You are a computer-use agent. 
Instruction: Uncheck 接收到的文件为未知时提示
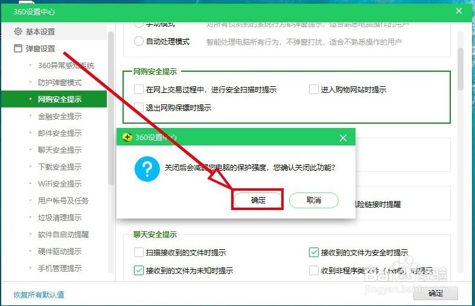tap(138, 270)
